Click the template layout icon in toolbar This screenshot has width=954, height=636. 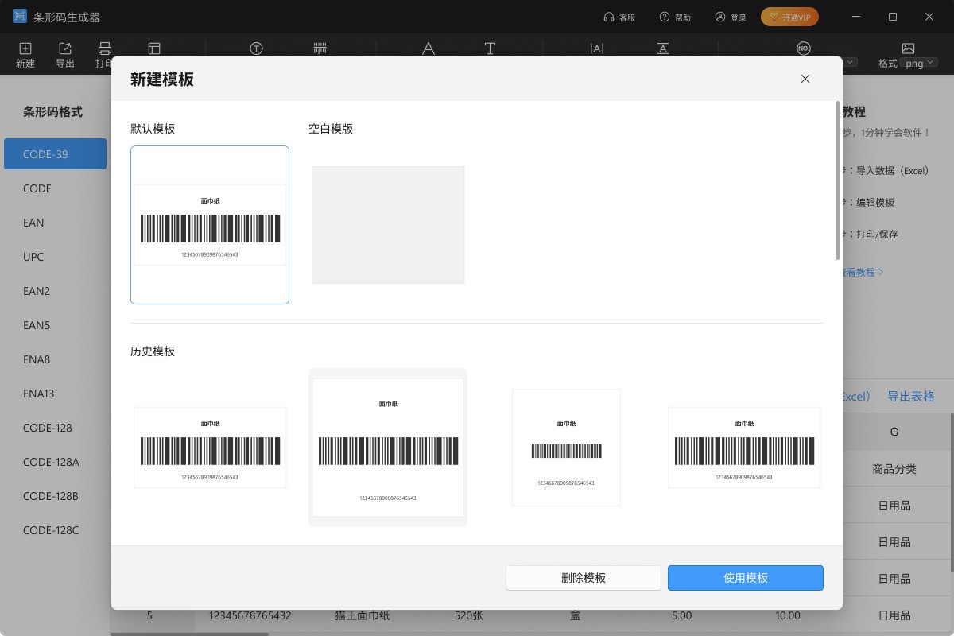pyautogui.click(x=154, y=48)
